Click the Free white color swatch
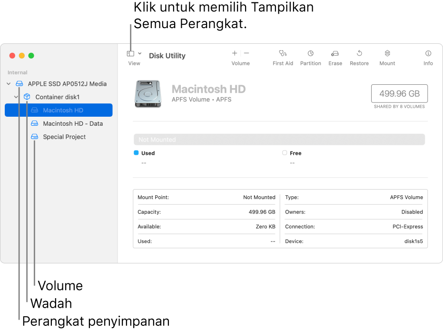 pyautogui.click(x=285, y=153)
